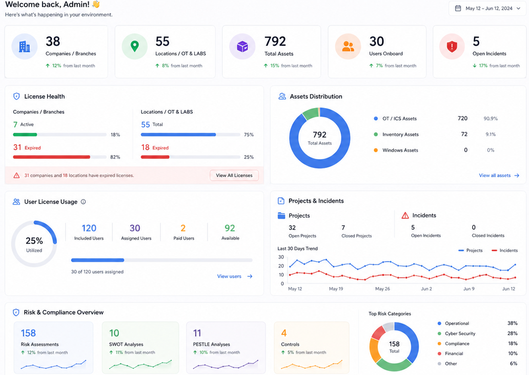Click the green Locations map pin icon
This screenshot has width=529, height=375.
[135, 46]
